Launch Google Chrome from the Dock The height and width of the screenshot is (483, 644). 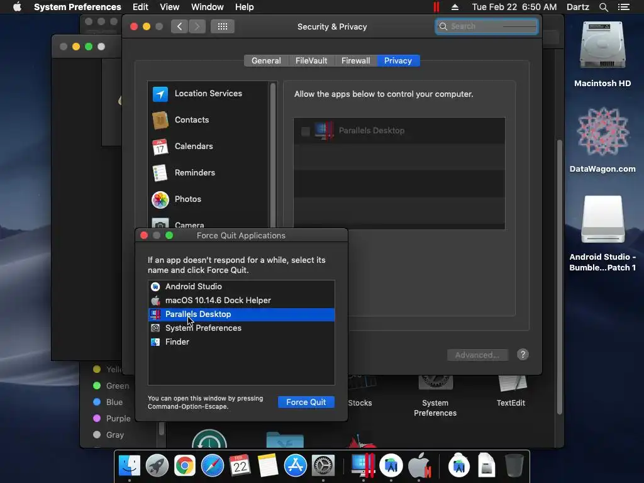tap(184, 465)
